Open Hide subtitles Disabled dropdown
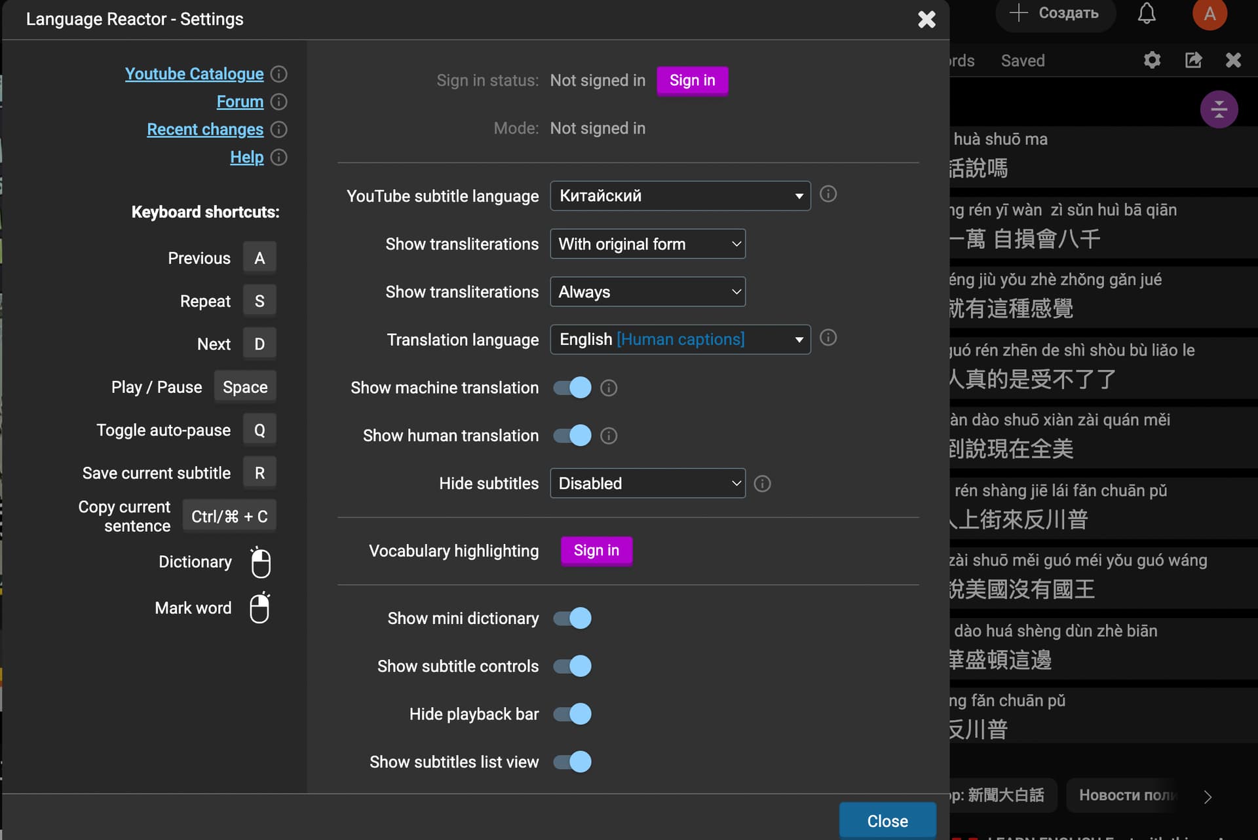 point(647,483)
